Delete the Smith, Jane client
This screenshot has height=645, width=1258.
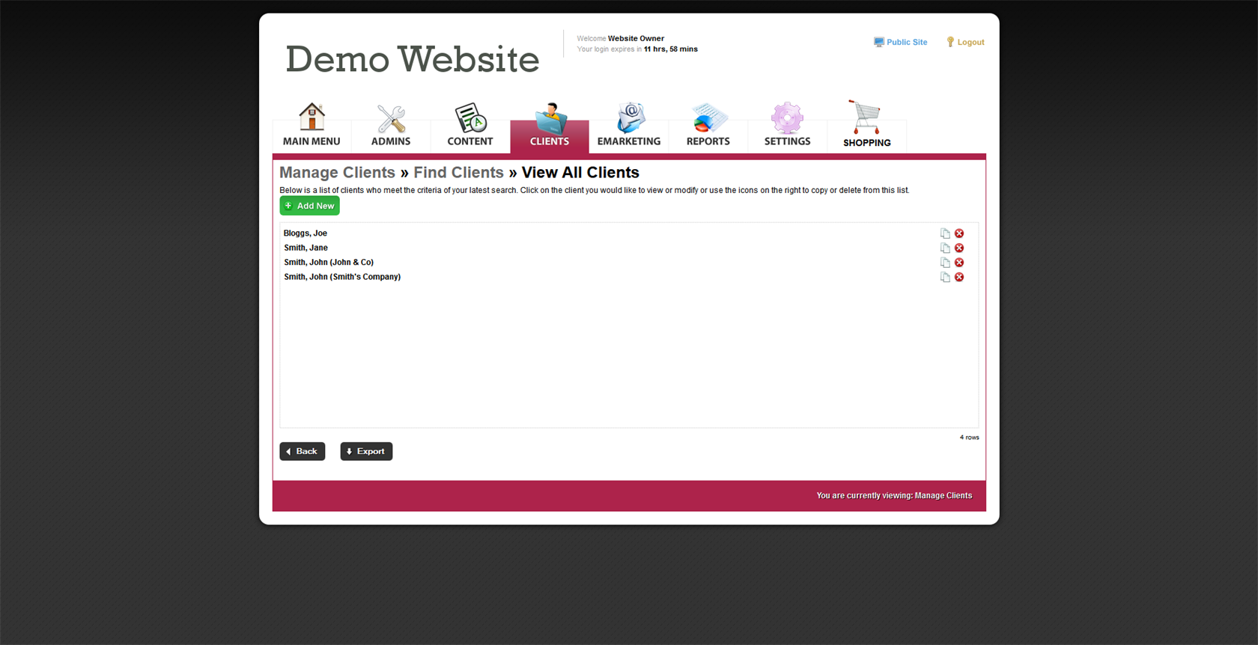[959, 248]
